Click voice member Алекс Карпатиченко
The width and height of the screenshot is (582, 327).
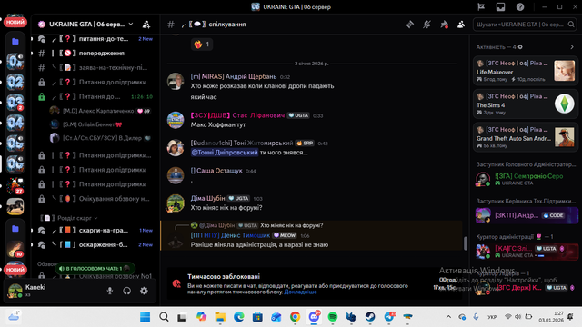click(x=101, y=111)
